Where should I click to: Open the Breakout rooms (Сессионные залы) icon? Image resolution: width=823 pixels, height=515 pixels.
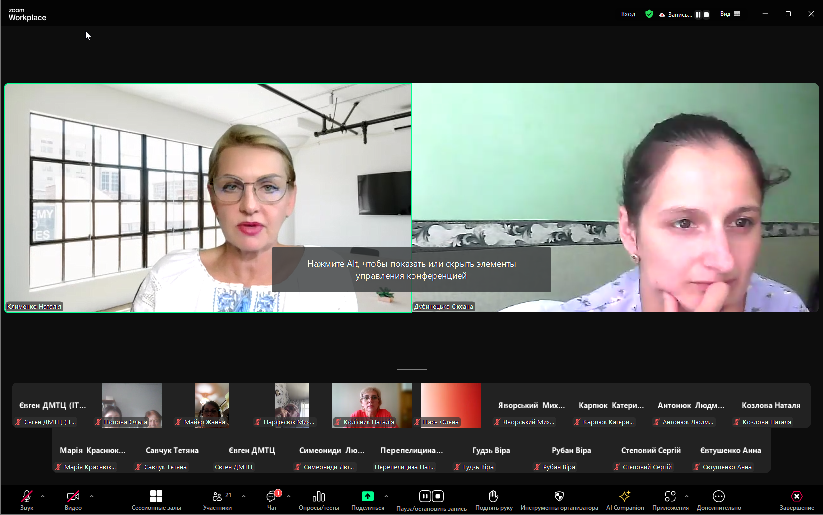156,496
